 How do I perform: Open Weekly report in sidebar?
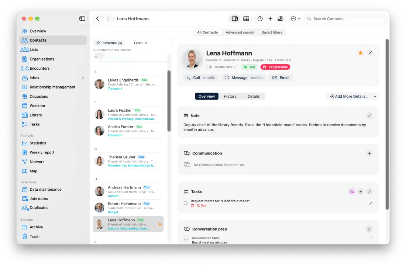53,152
